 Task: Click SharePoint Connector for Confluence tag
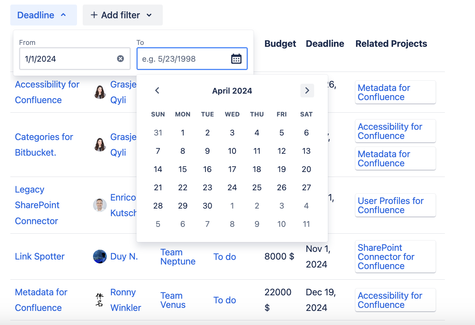click(395, 257)
